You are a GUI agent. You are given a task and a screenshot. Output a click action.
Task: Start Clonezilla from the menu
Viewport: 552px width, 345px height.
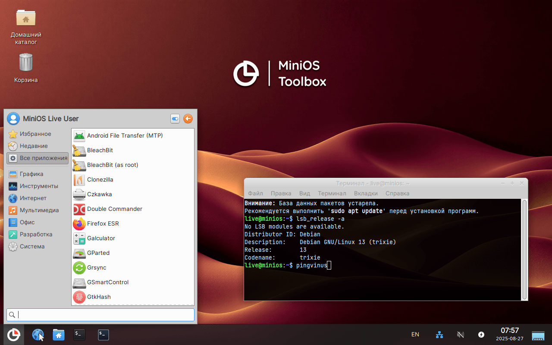coord(100,179)
